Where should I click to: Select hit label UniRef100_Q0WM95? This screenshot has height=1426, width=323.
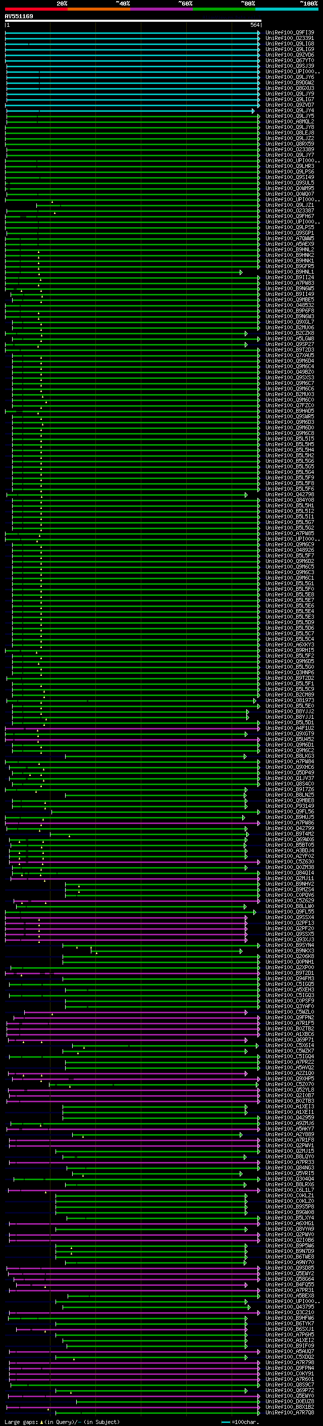click(x=290, y=188)
